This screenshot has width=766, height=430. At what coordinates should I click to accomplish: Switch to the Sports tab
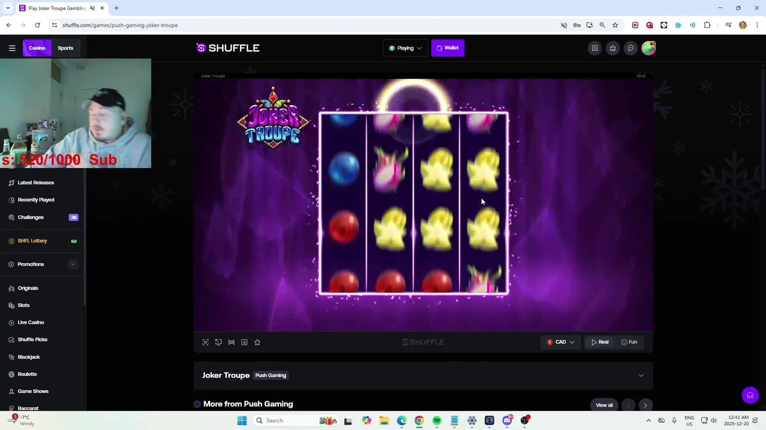click(x=65, y=48)
